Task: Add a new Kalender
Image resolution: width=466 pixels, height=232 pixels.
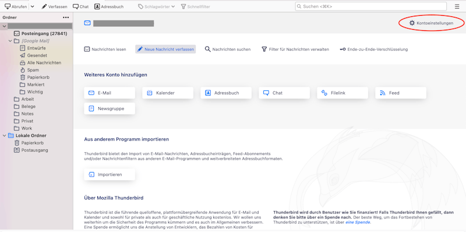Action: (168, 93)
